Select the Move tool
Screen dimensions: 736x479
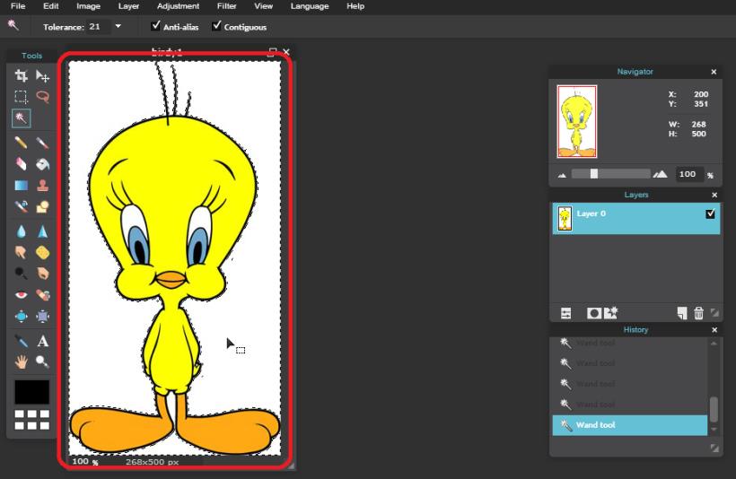[x=42, y=76]
